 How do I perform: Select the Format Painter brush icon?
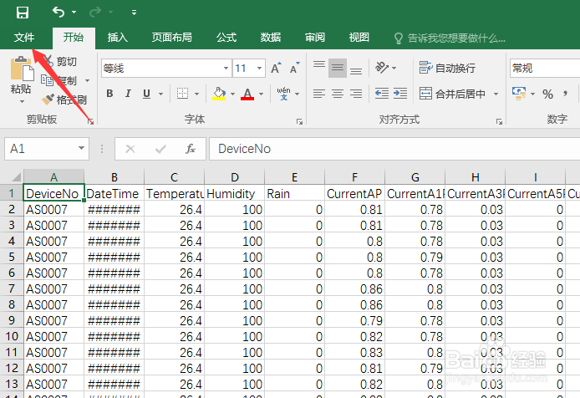point(48,99)
